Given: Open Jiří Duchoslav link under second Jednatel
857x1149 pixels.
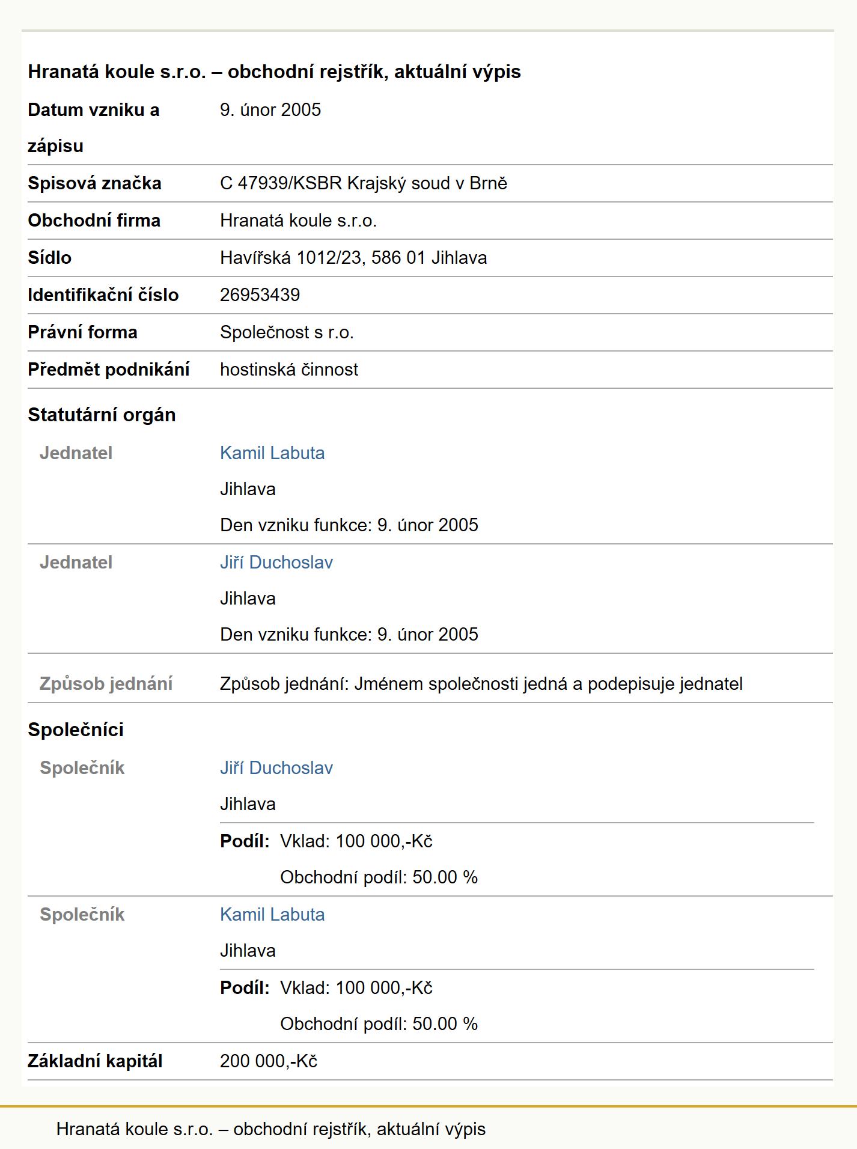Looking at the screenshot, I should click(276, 562).
